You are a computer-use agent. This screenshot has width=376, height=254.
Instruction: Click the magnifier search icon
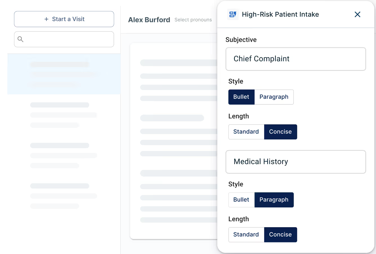tap(21, 39)
